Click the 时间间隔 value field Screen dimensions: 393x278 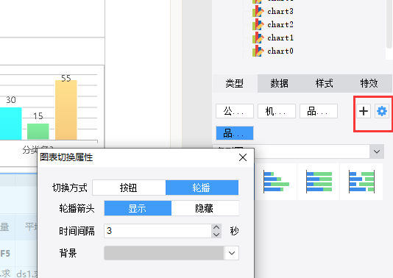tap(158, 231)
